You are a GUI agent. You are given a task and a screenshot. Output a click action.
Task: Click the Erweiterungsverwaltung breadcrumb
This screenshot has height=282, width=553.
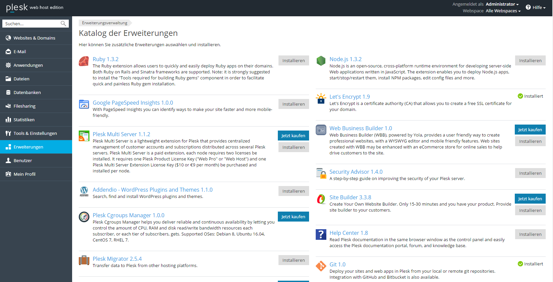point(105,23)
